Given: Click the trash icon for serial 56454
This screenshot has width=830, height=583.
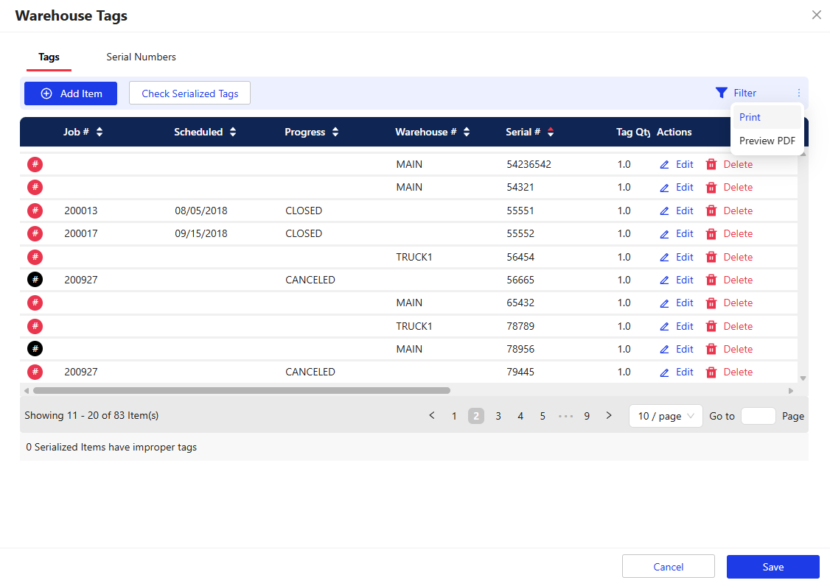Looking at the screenshot, I should coord(711,257).
